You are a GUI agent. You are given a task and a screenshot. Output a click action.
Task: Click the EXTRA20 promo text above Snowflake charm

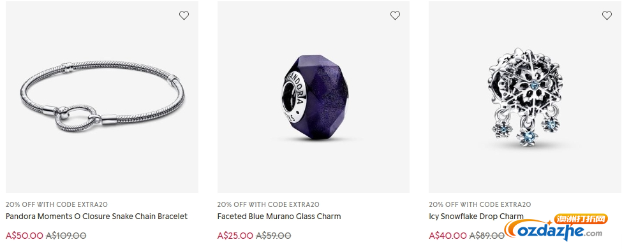tap(480, 204)
